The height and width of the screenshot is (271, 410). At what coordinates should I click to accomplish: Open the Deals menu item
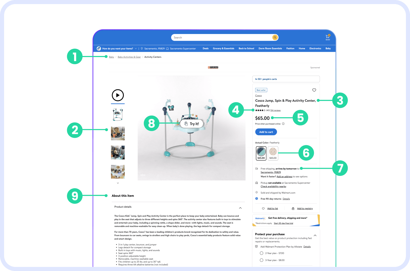coord(206,49)
